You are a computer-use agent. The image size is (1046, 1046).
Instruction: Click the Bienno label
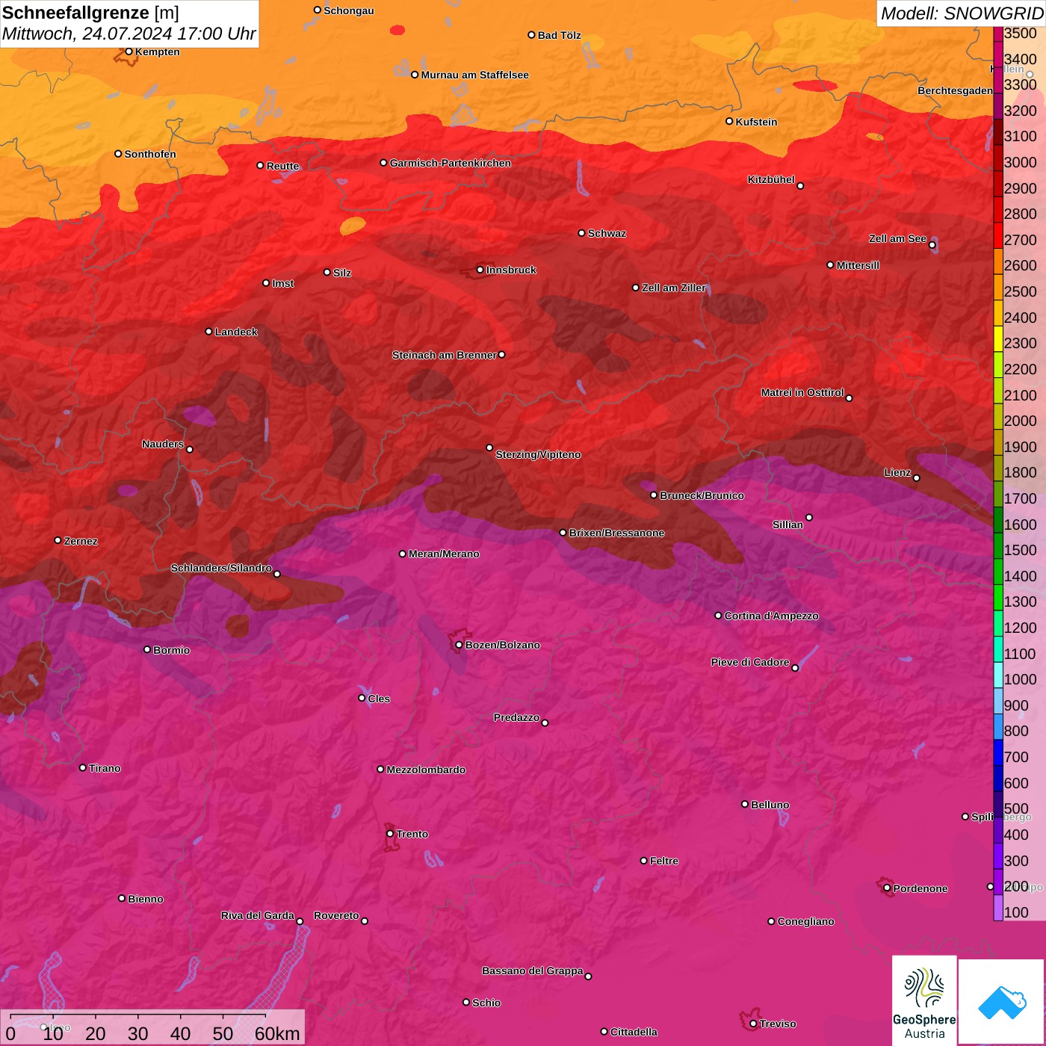[x=145, y=899]
